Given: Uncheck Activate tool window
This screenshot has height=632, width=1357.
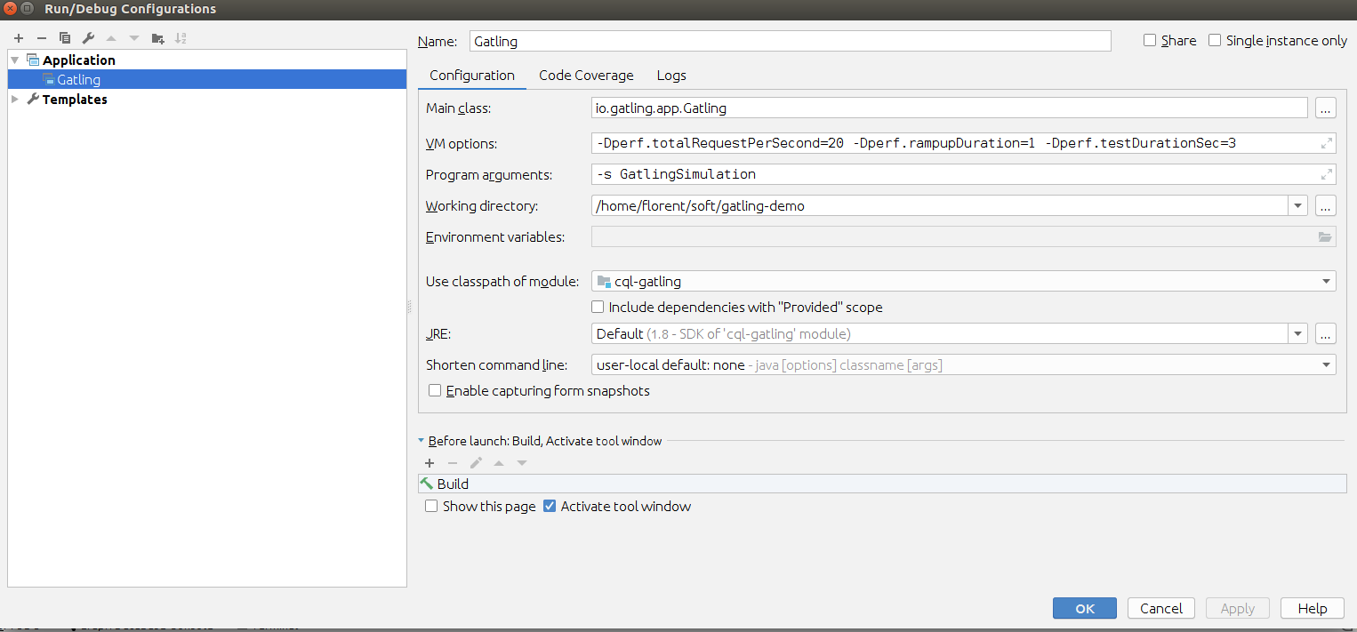Looking at the screenshot, I should [550, 506].
